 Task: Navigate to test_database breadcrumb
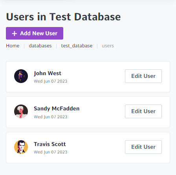tap(77, 46)
